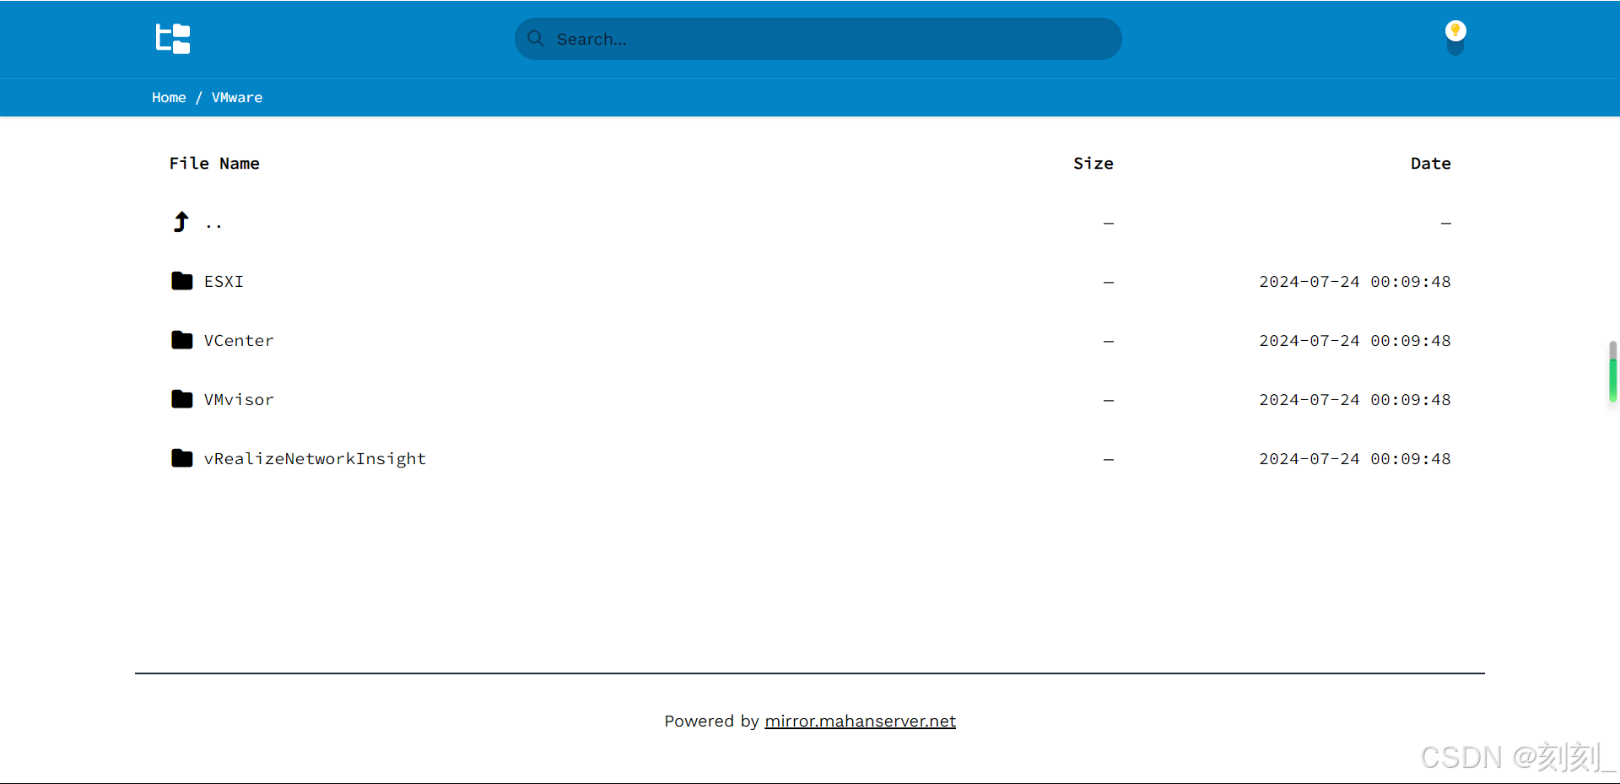
Task: Visit the mirror.mahanserver.net footer link
Action: click(x=860, y=722)
